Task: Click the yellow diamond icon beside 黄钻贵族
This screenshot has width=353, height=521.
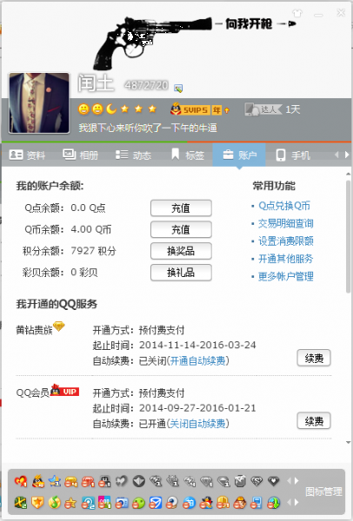Action: [59, 326]
